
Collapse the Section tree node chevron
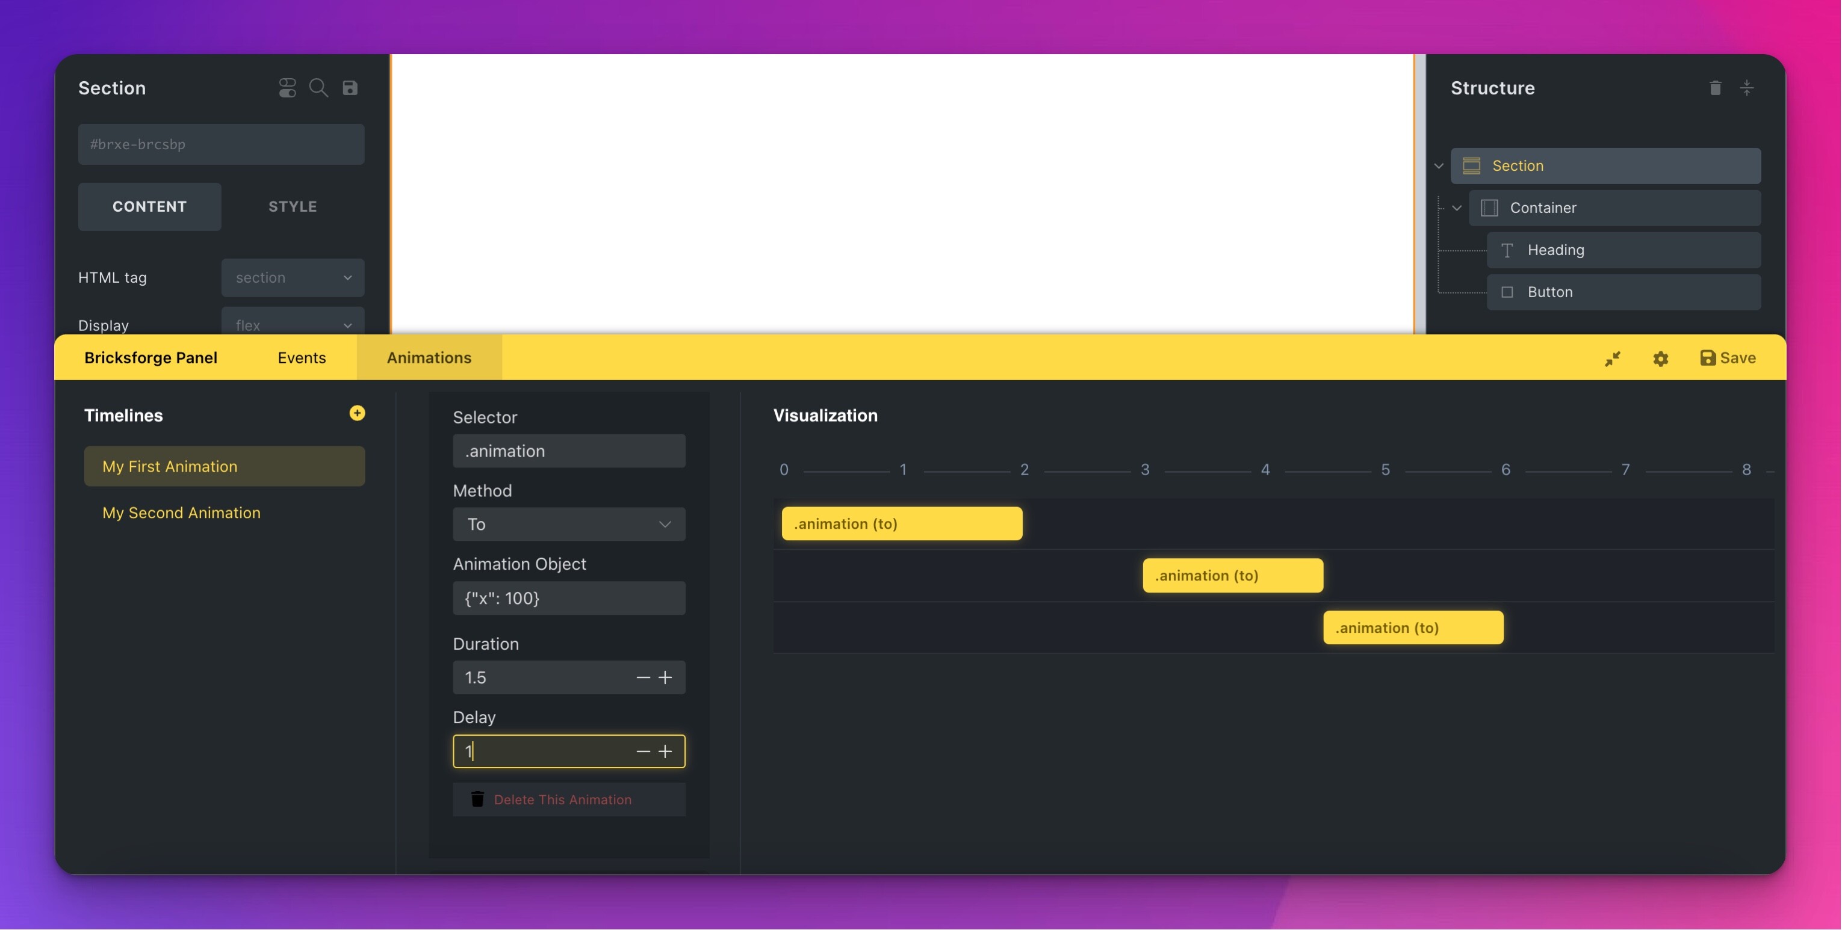pyautogui.click(x=1439, y=166)
